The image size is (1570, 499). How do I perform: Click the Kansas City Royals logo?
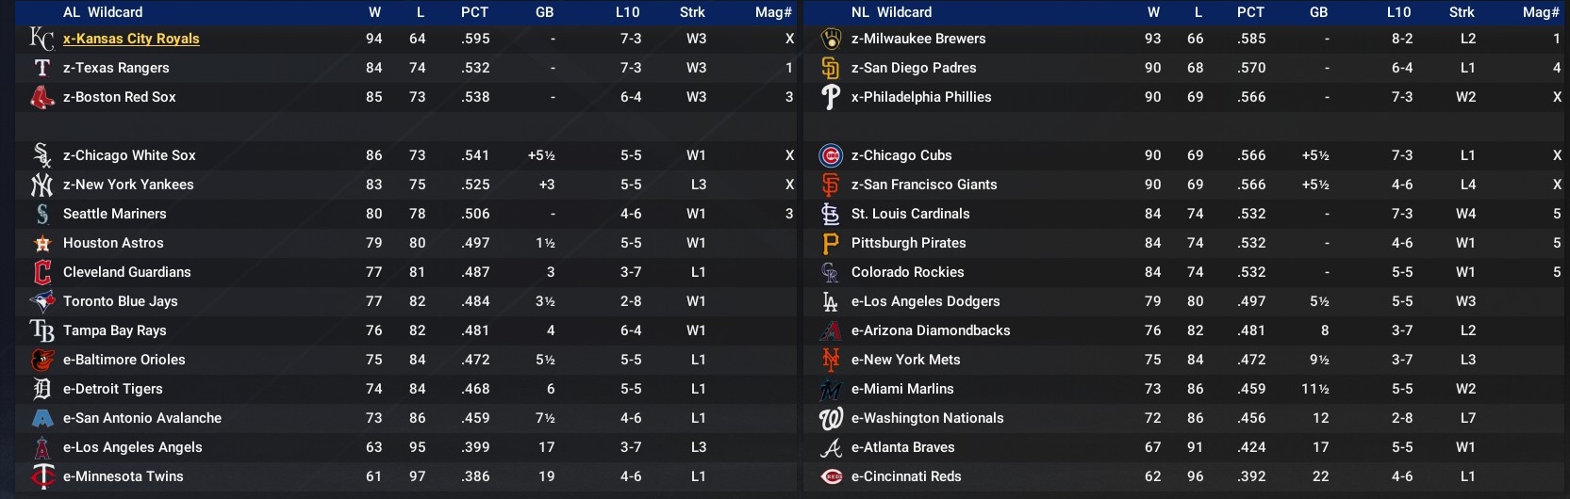[x=41, y=39]
